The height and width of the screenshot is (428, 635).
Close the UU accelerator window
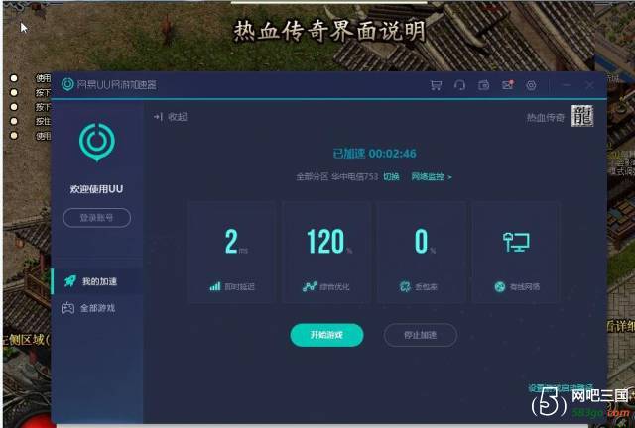pyautogui.click(x=589, y=85)
